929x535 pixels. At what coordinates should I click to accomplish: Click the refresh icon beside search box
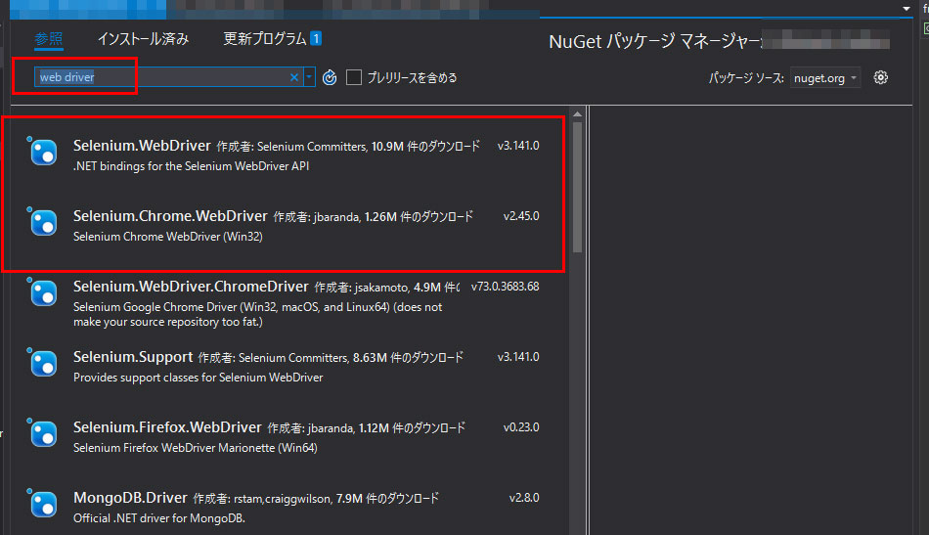point(330,77)
